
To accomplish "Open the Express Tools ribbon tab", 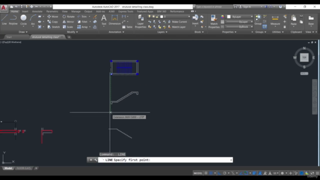I will click(x=125, y=11).
